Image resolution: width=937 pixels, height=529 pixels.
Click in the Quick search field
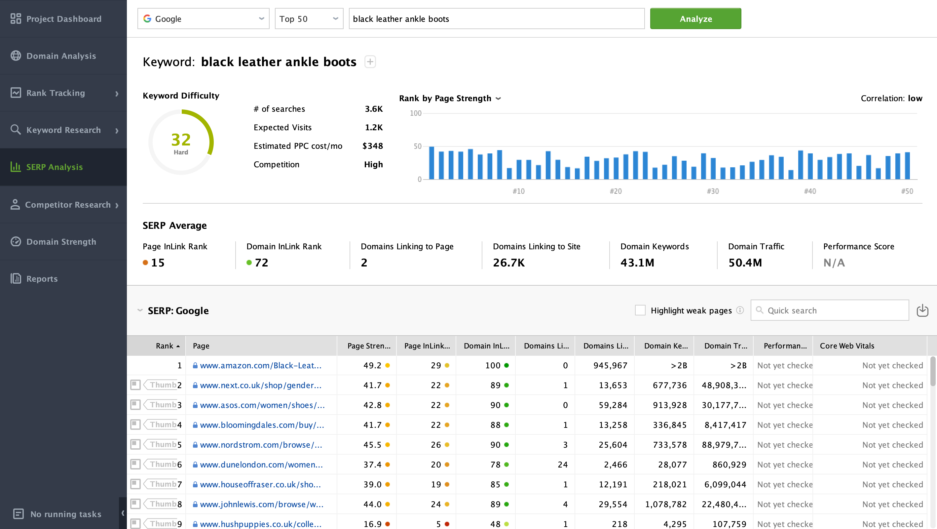click(x=830, y=310)
